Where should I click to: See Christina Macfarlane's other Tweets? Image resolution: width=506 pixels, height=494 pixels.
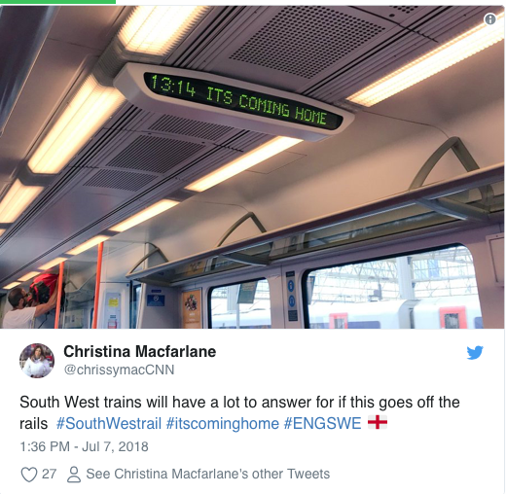207,474
